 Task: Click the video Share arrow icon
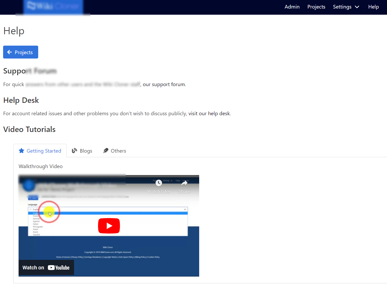click(x=184, y=183)
